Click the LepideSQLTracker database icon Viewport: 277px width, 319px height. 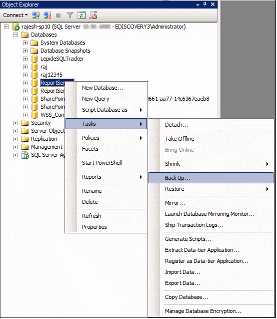[34, 59]
